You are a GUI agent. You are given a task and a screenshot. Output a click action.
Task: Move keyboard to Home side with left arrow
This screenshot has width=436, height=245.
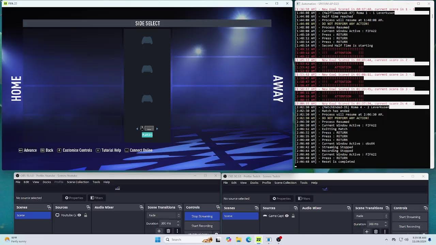coord(137,129)
